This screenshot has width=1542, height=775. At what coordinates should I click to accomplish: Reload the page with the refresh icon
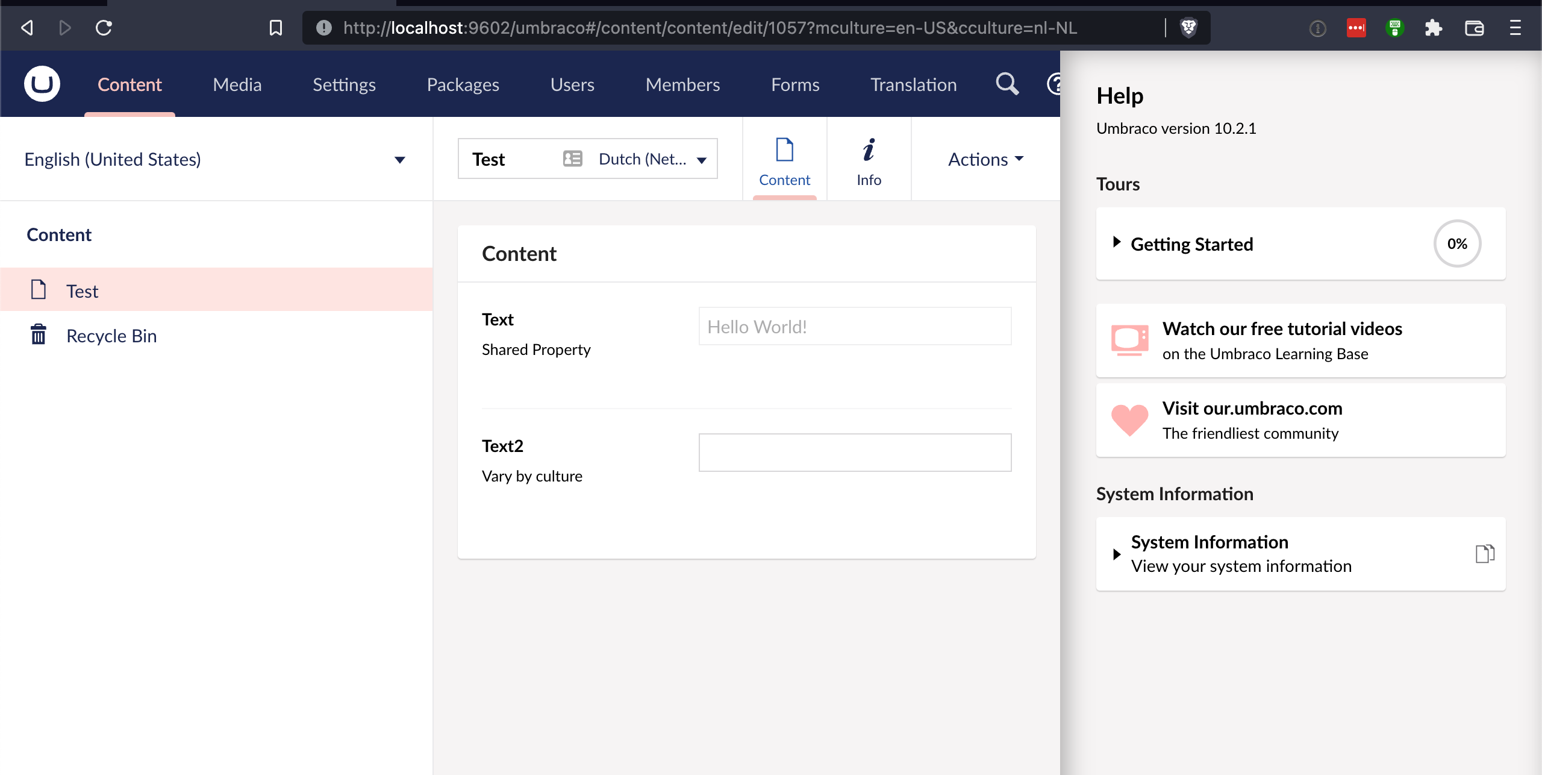(104, 27)
